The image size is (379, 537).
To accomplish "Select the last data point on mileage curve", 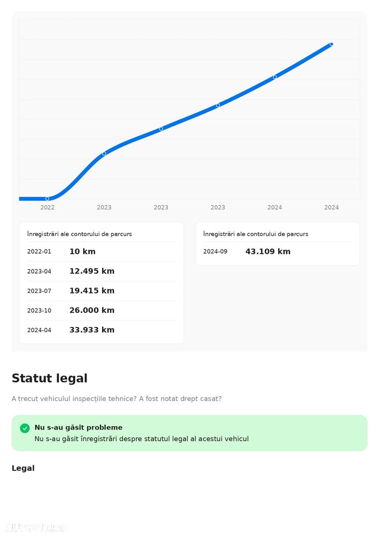I will click(x=331, y=44).
